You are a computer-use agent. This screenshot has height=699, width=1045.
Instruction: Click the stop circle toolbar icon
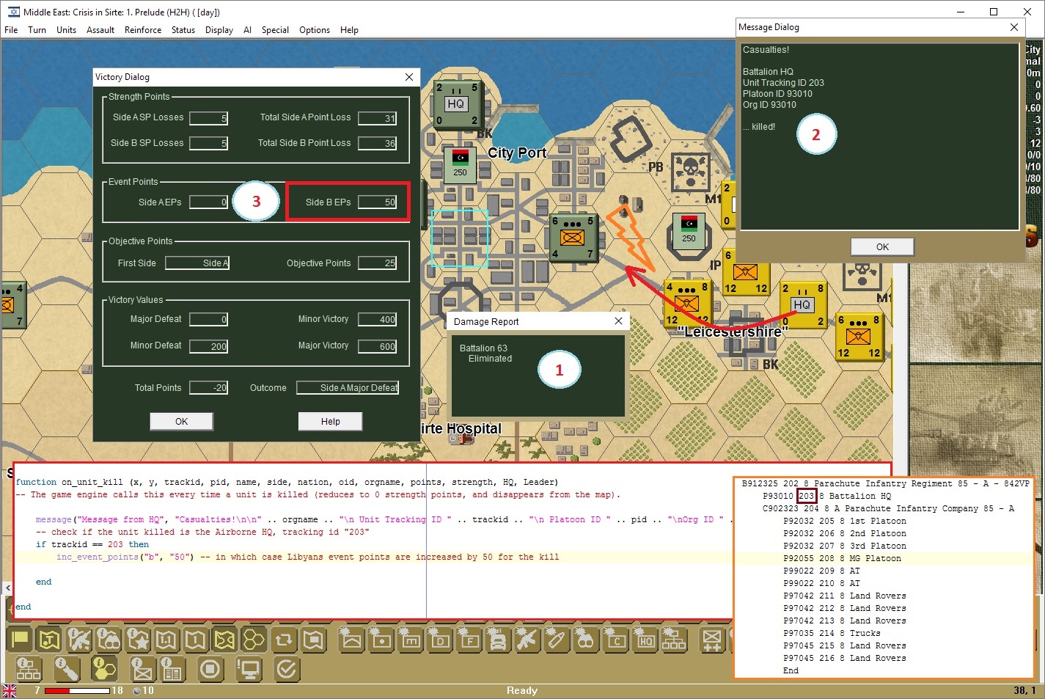(x=210, y=669)
